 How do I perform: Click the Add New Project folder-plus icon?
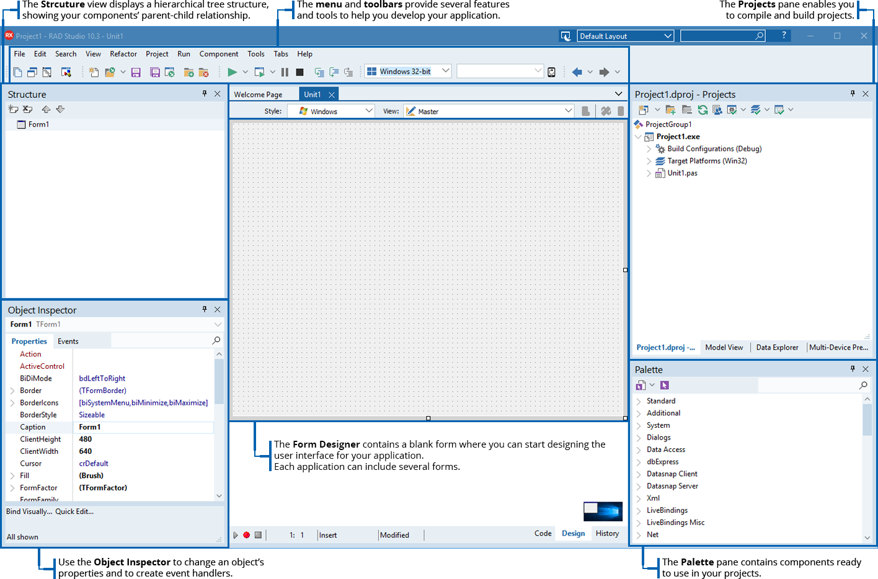[x=670, y=110]
